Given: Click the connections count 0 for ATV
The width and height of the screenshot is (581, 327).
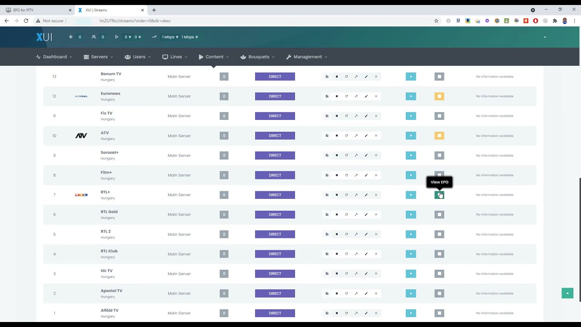Looking at the screenshot, I should (224, 136).
